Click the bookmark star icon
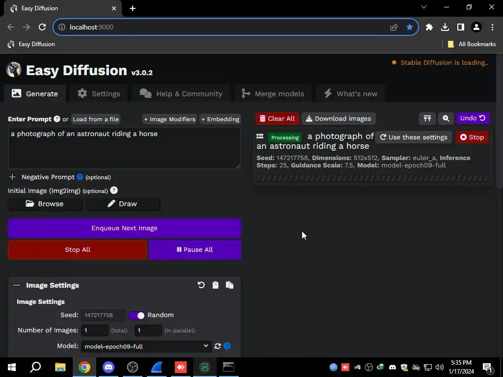Screen dimensions: 503x377 tap(410, 27)
